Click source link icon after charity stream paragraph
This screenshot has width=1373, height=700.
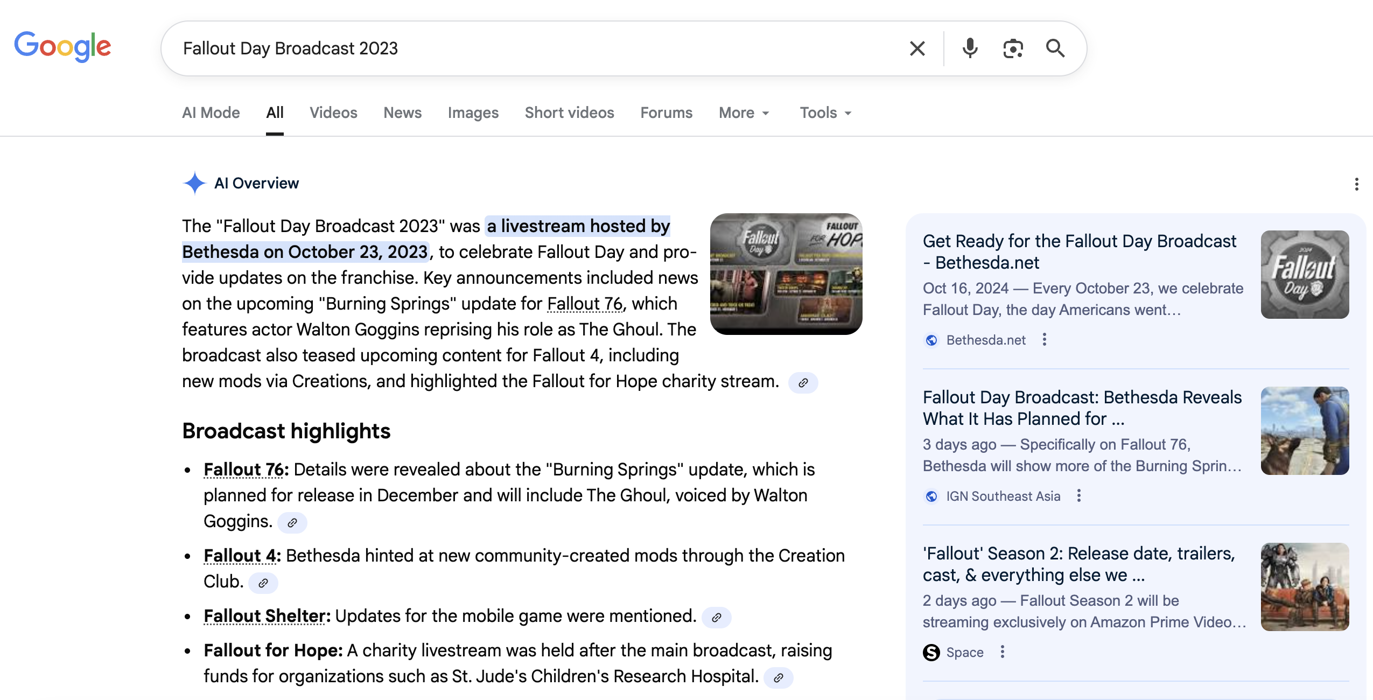point(803,383)
